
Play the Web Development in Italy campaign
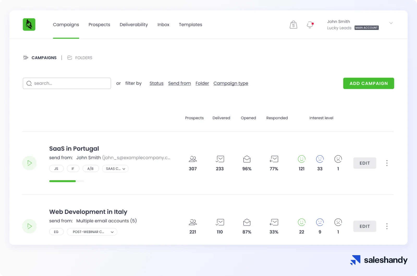(x=29, y=226)
